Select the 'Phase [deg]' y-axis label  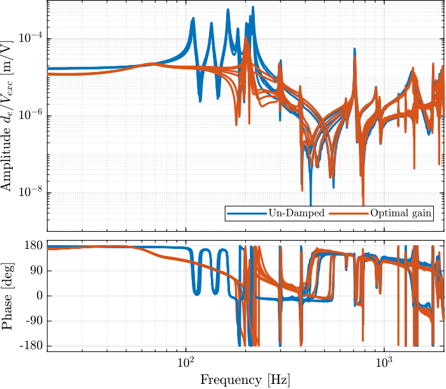(x=7, y=296)
